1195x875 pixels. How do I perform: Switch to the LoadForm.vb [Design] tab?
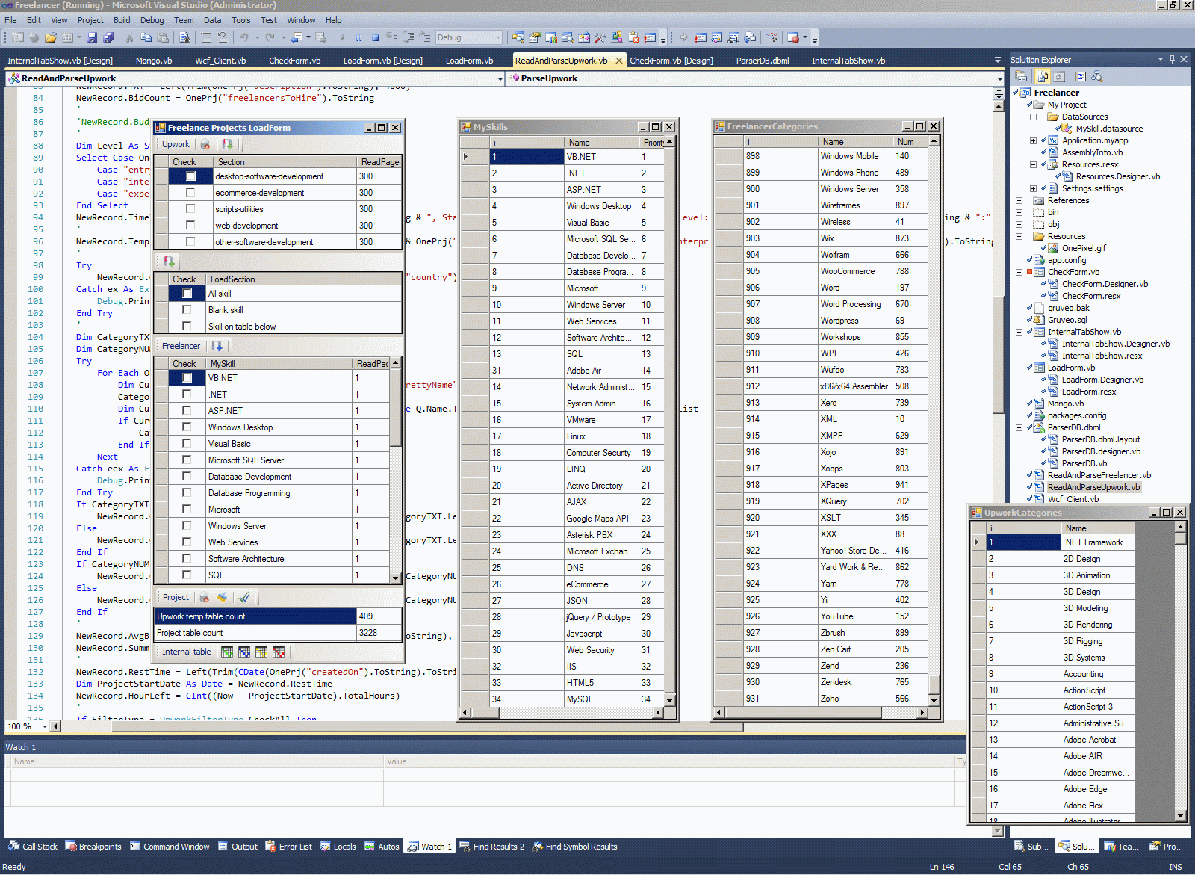[x=382, y=61]
